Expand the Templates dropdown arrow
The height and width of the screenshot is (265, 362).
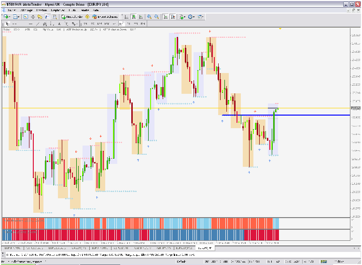point(203,16)
